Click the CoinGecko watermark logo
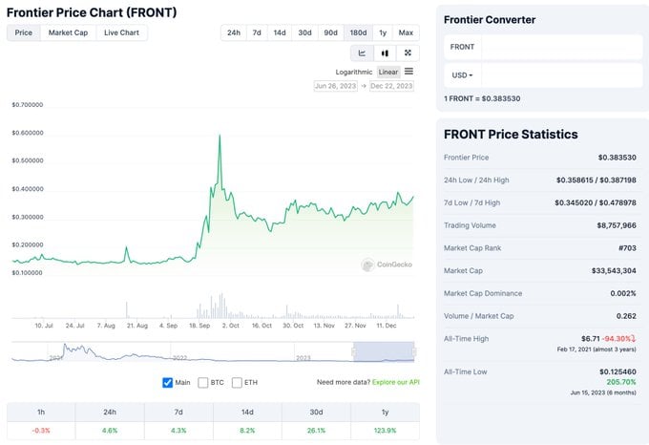The height and width of the screenshot is (445, 649). pyautogui.click(x=387, y=265)
